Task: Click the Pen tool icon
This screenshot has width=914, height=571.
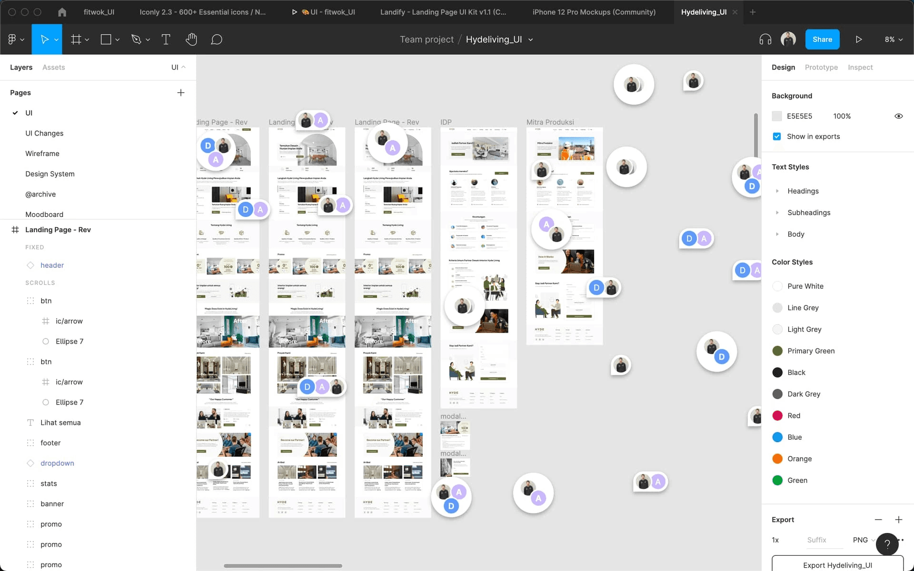Action: (x=136, y=39)
